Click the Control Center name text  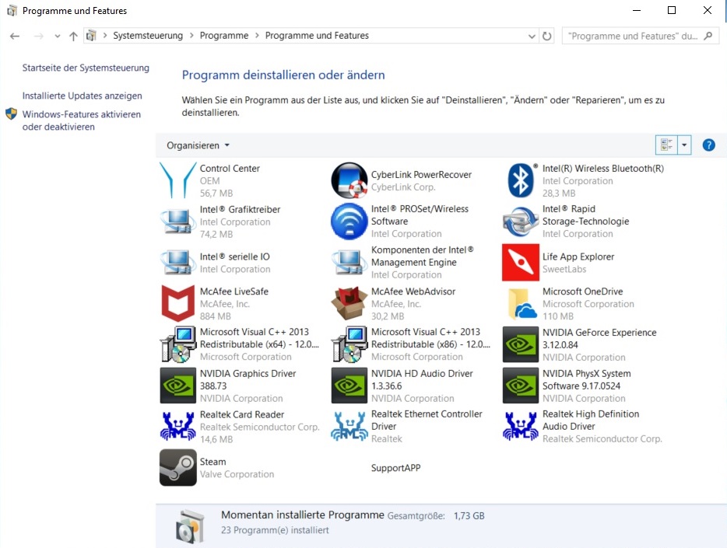tap(230, 169)
